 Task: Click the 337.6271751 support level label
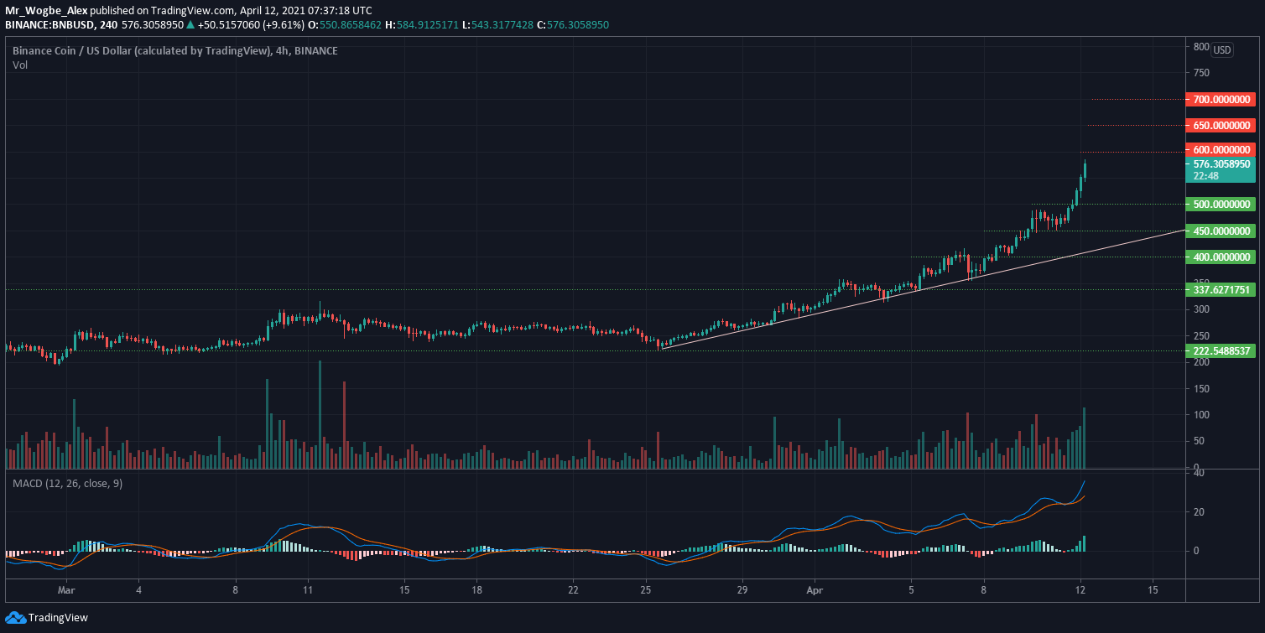1221,289
